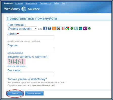Sign in with the green ICQ flower icon

(72, 29)
